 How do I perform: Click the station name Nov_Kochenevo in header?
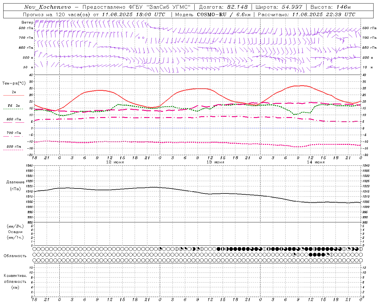coord(47,7)
